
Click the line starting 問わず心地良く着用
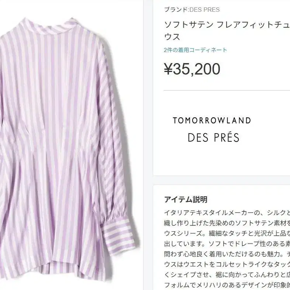(227, 254)
